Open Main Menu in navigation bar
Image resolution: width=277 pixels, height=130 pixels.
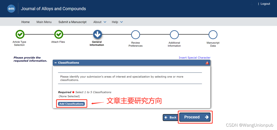click(44, 22)
